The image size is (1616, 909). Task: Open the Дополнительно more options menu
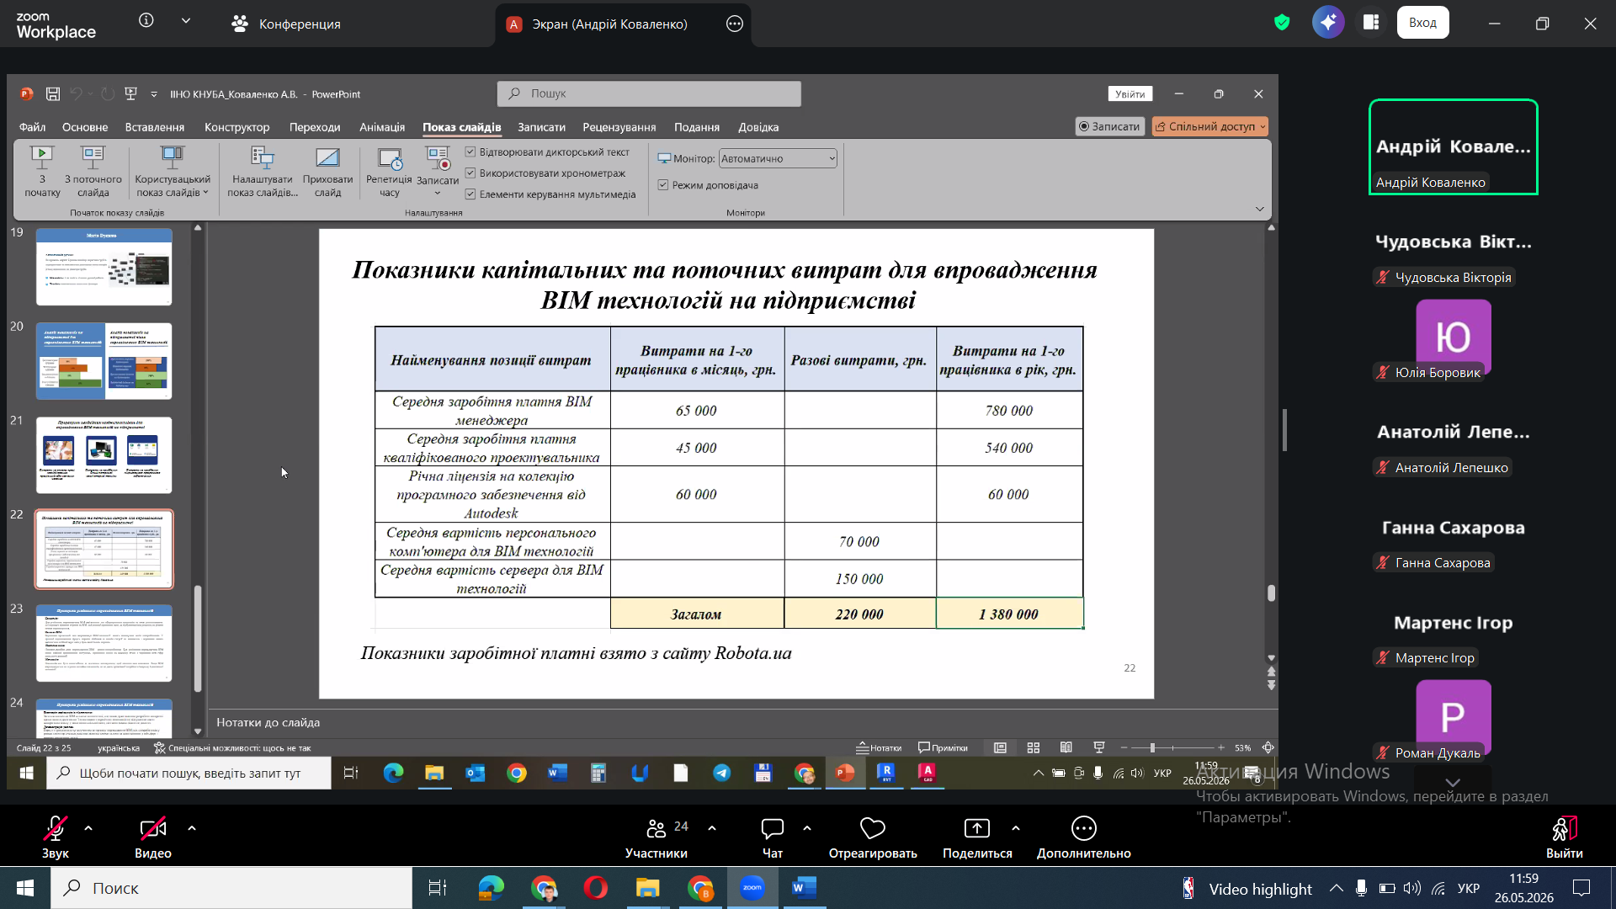[x=1083, y=837]
